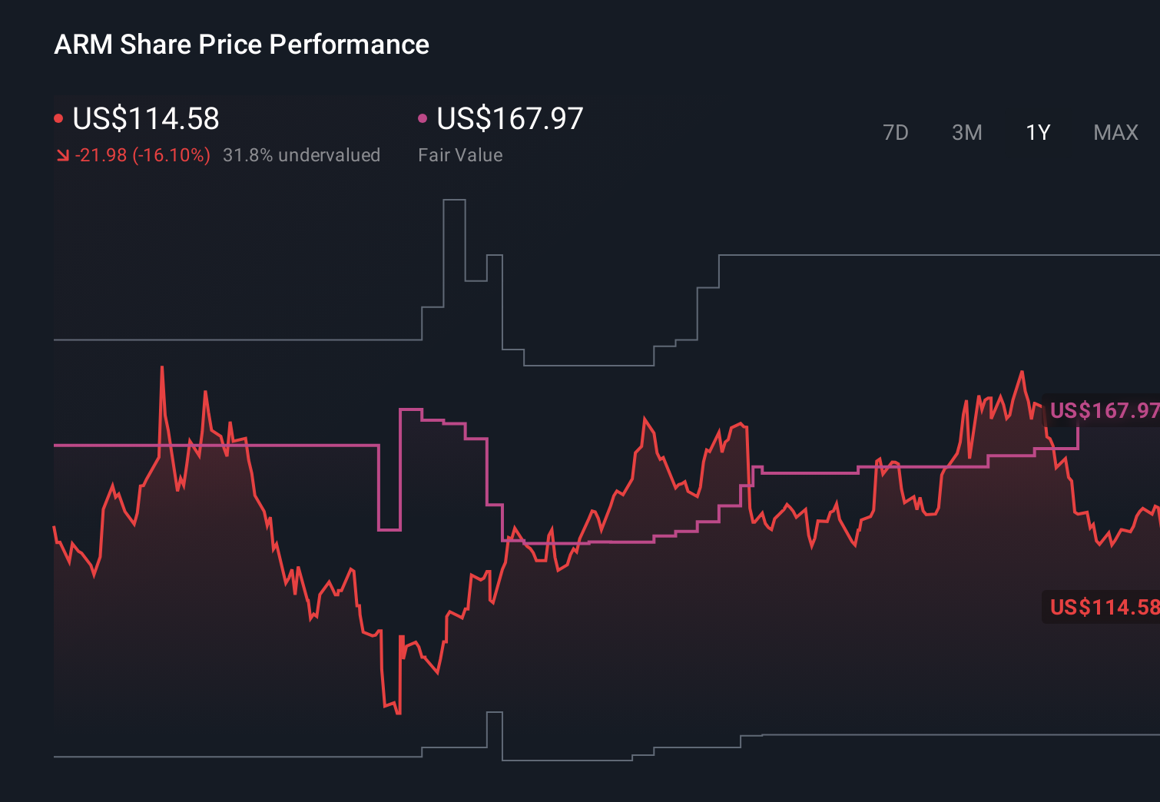Click the purple Fair Value legend dot

pyautogui.click(x=422, y=117)
